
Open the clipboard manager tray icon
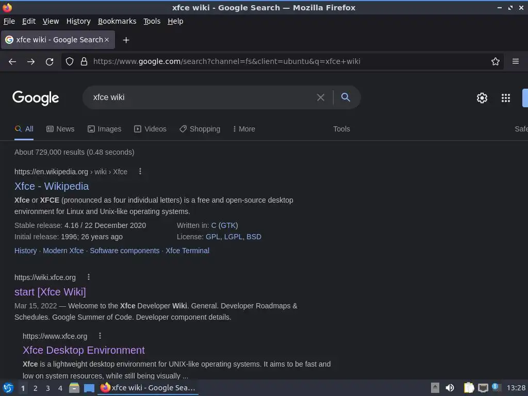pos(469,388)
